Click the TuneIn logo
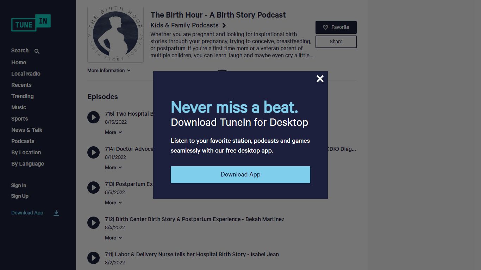Image resolution: width=481 pixels, height=270 pixels. [x=31, y=23]
